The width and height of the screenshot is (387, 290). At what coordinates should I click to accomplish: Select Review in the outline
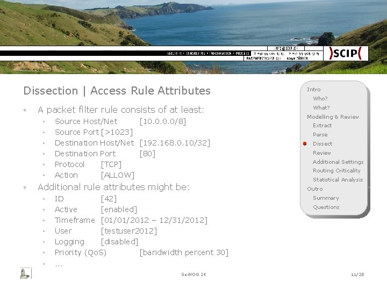321,153
